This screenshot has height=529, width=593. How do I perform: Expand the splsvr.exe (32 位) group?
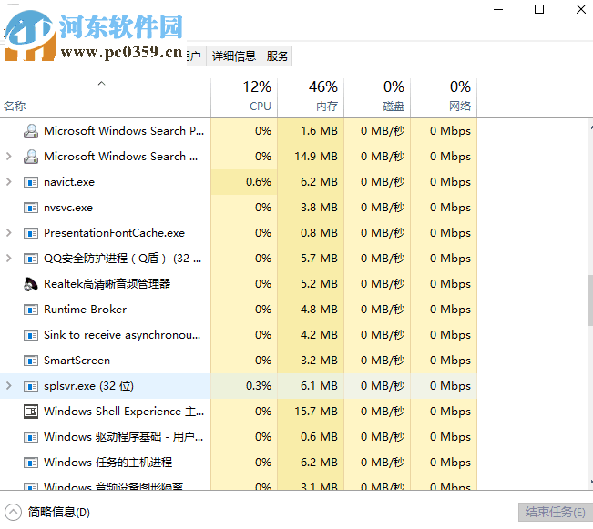click(x=9, y=386)
